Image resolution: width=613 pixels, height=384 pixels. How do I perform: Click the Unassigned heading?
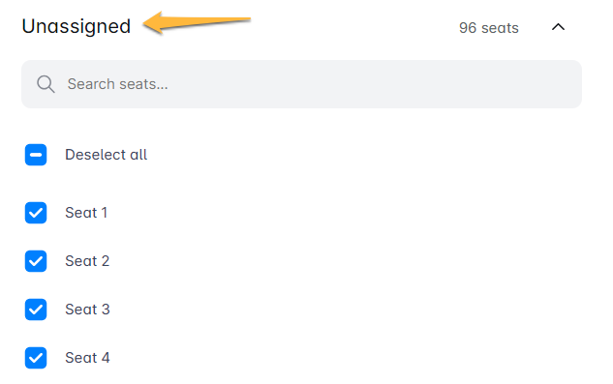point(77,26)
